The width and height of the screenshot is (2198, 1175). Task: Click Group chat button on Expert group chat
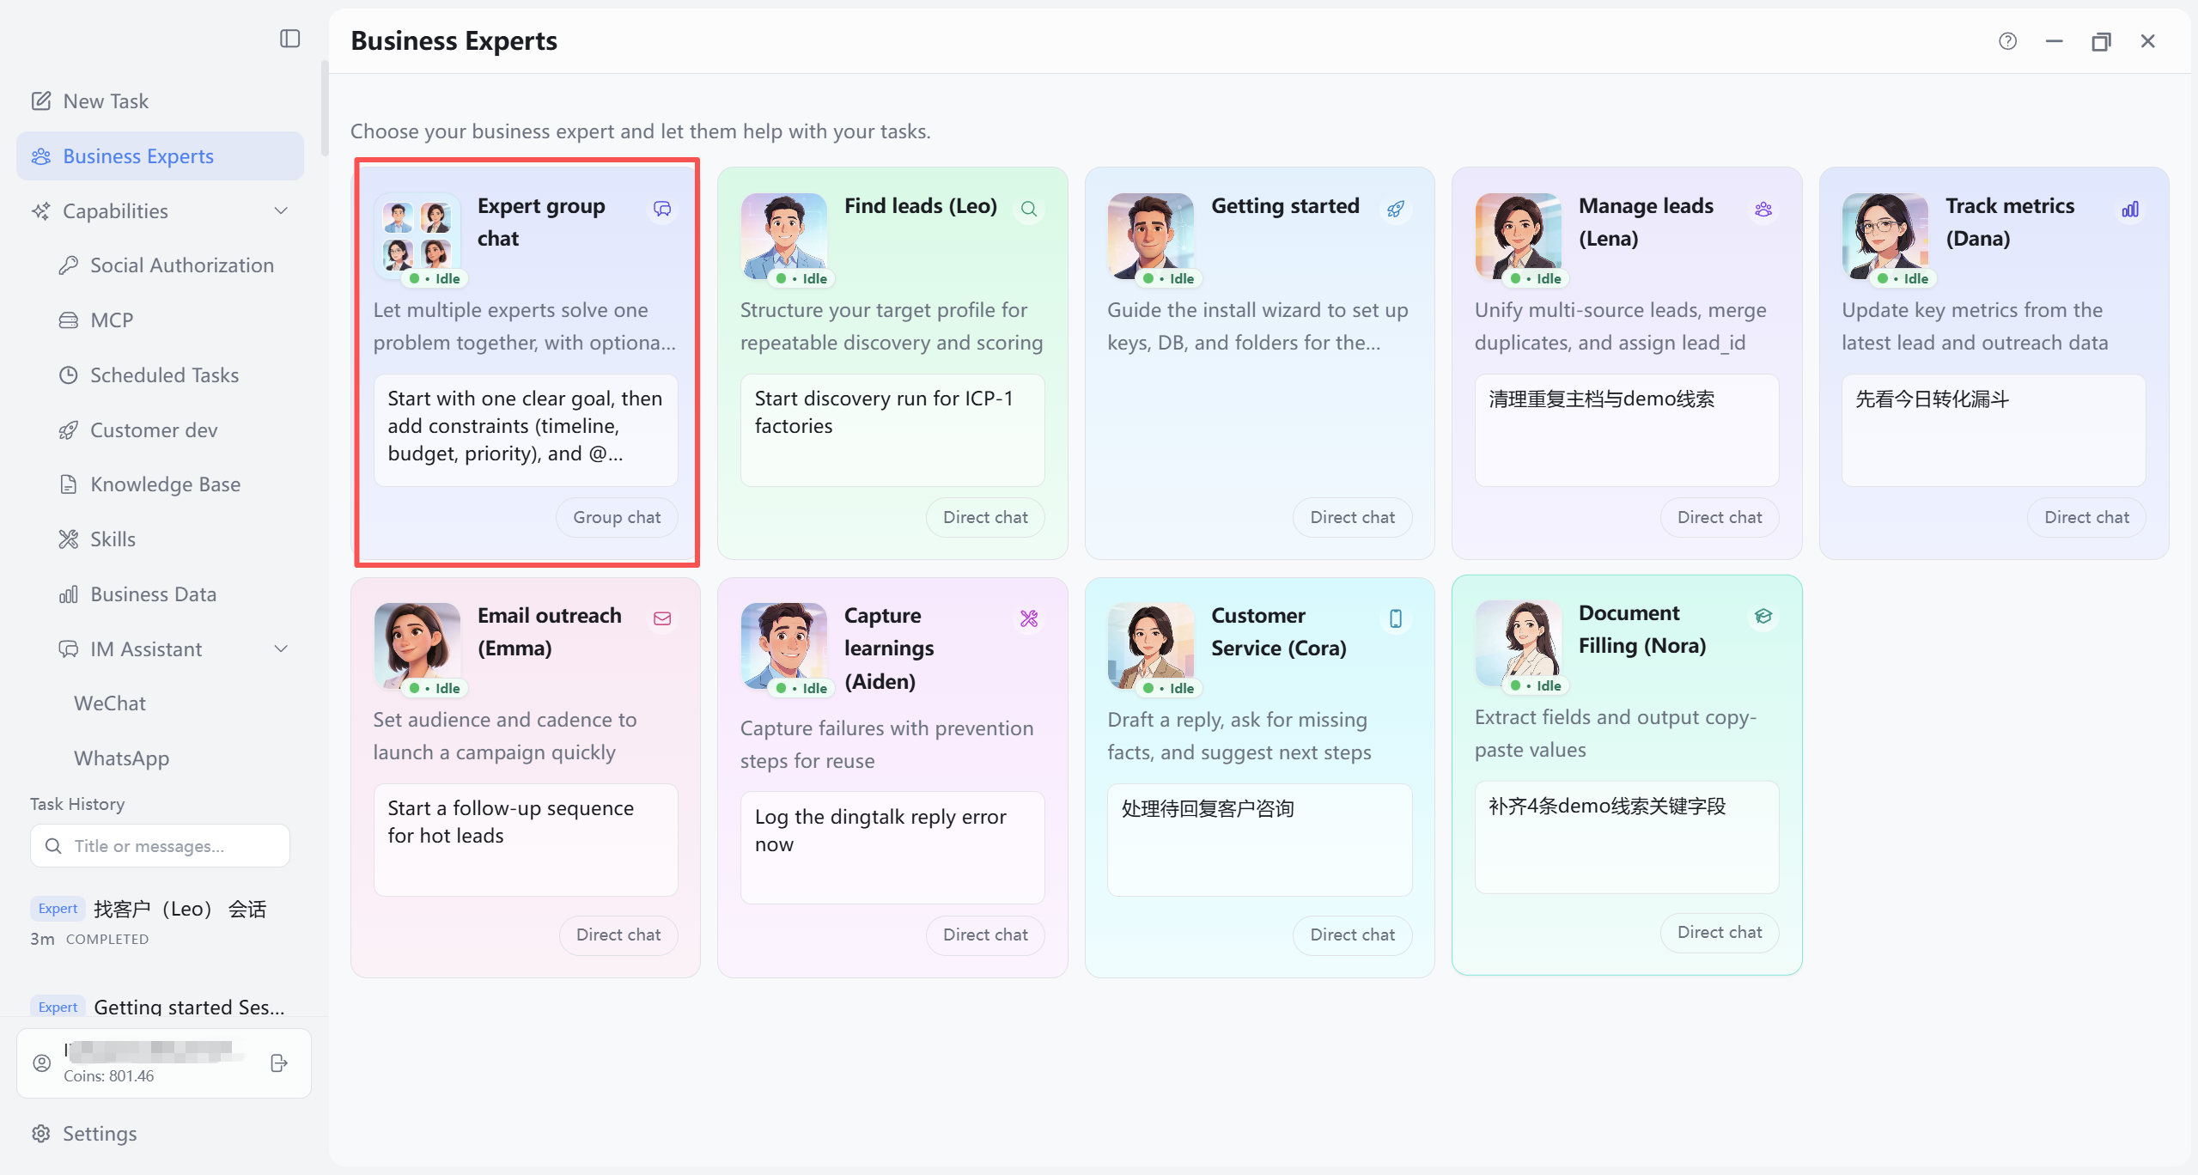617,517
